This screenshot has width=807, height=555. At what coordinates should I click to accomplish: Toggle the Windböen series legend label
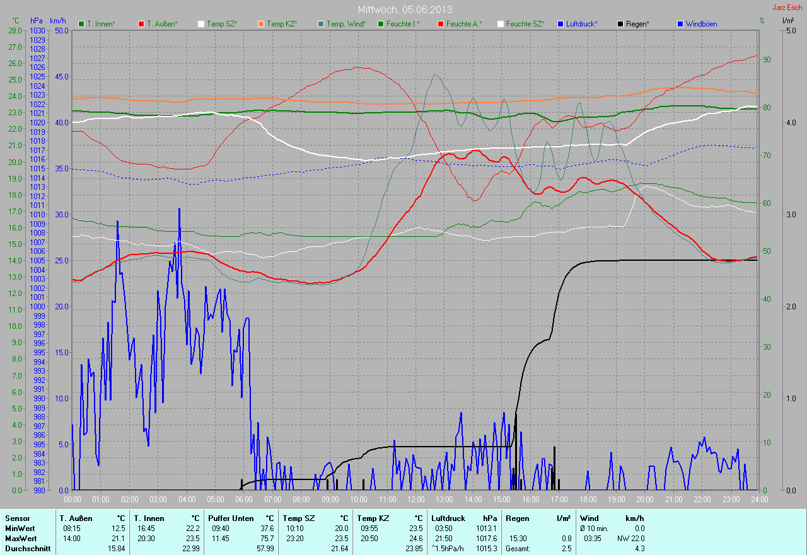click(701, 24)
